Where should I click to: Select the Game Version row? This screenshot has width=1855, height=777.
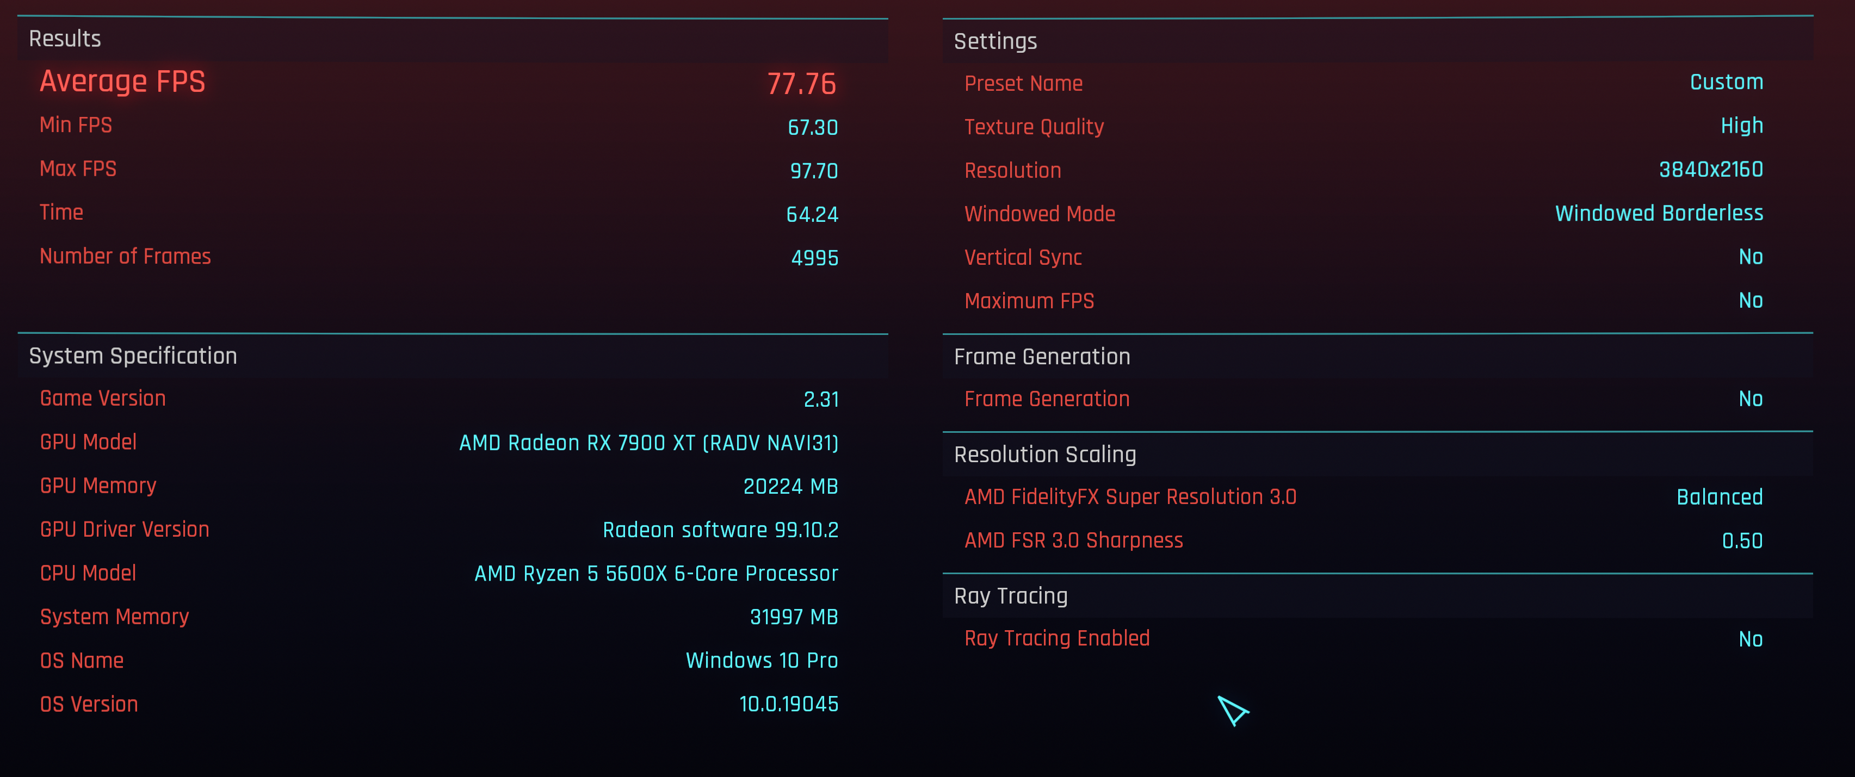(439, 399)
